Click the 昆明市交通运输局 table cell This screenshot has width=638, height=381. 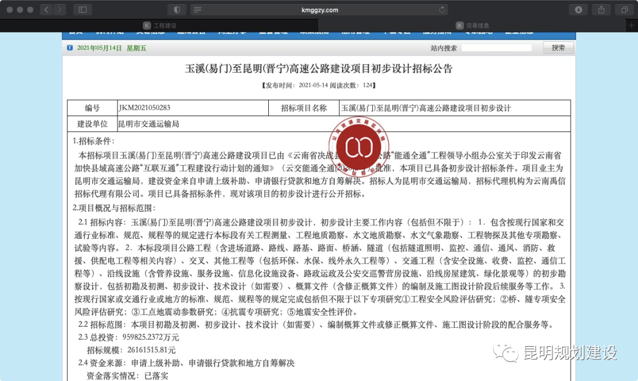[148, 124]
